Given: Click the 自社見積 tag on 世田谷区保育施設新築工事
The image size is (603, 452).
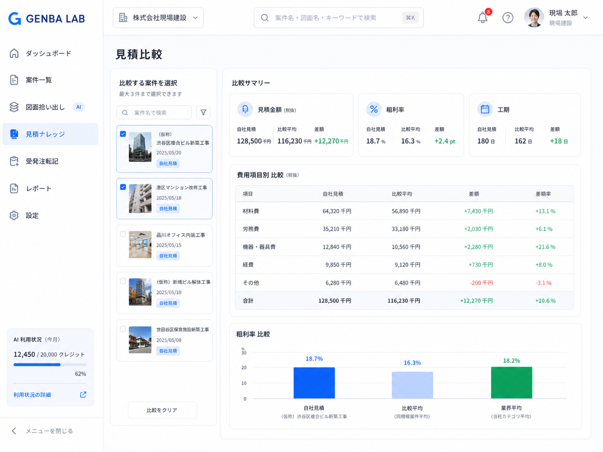Looking at the screenshot, I should [168, 350].
